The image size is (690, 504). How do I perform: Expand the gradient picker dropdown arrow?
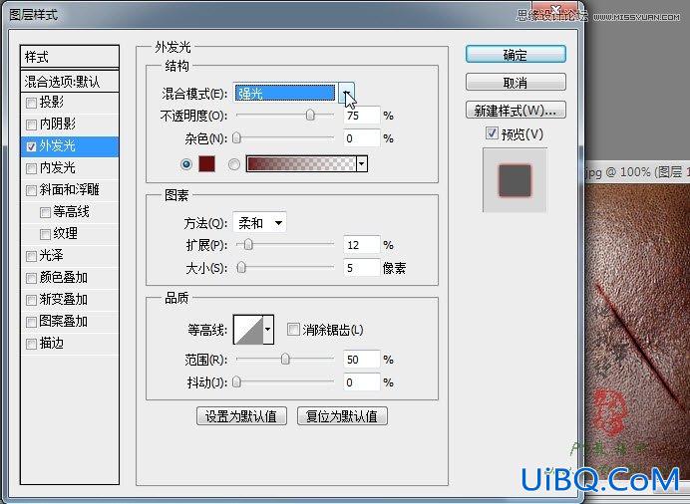[x=362, y=164]
